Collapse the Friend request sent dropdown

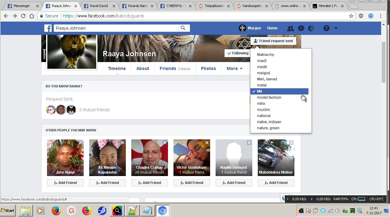point(273,41)
